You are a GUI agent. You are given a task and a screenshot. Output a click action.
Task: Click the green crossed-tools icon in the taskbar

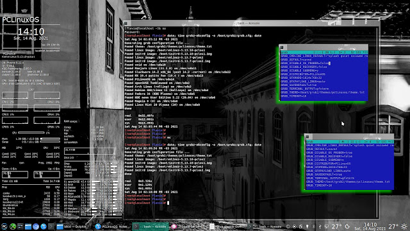pyautogui.click(x=13, y=227)
